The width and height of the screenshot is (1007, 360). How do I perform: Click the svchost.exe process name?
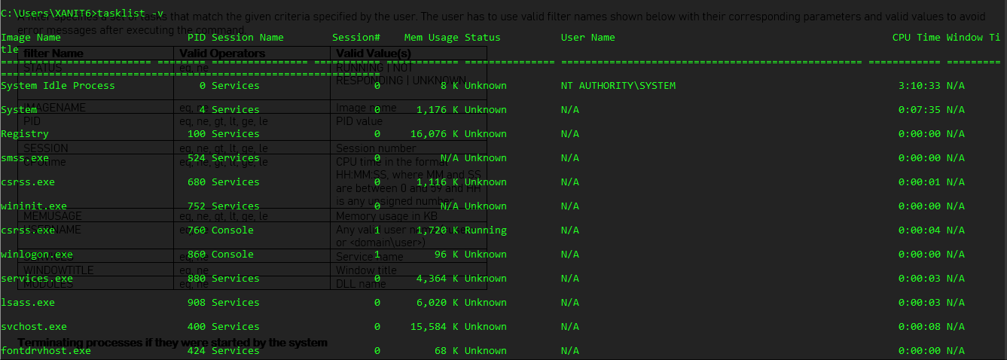click(x=34, y=327)
